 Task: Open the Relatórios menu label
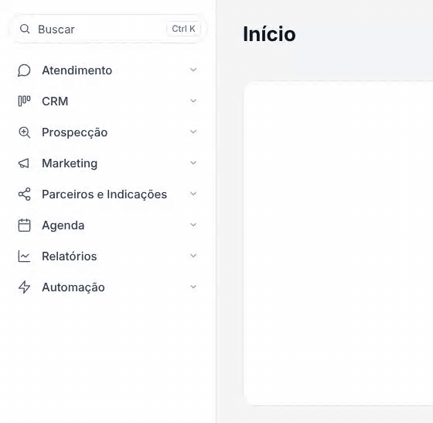pyautogui.click(x=70, y=256)
